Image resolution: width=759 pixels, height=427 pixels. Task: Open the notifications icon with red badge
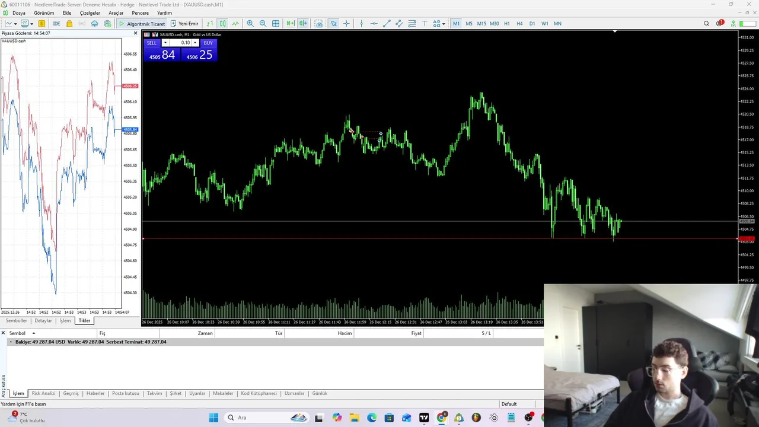[x=720, y=24]
